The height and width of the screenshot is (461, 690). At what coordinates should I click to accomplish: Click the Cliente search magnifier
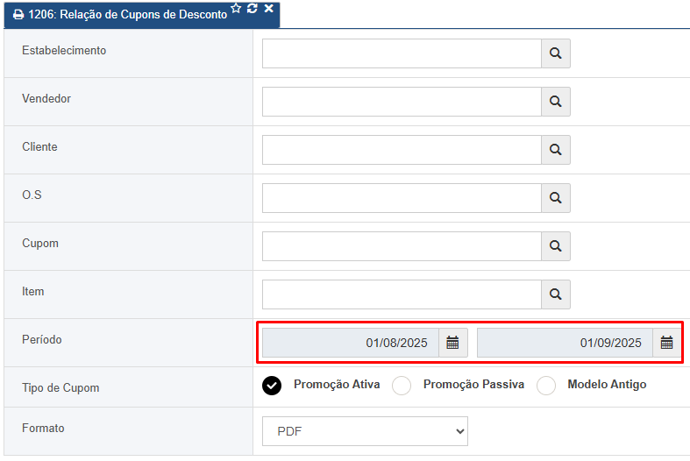pyautogui.click(x=556, y=150)
